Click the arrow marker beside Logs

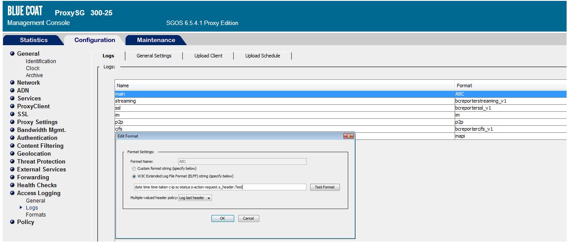coord(22,208)
